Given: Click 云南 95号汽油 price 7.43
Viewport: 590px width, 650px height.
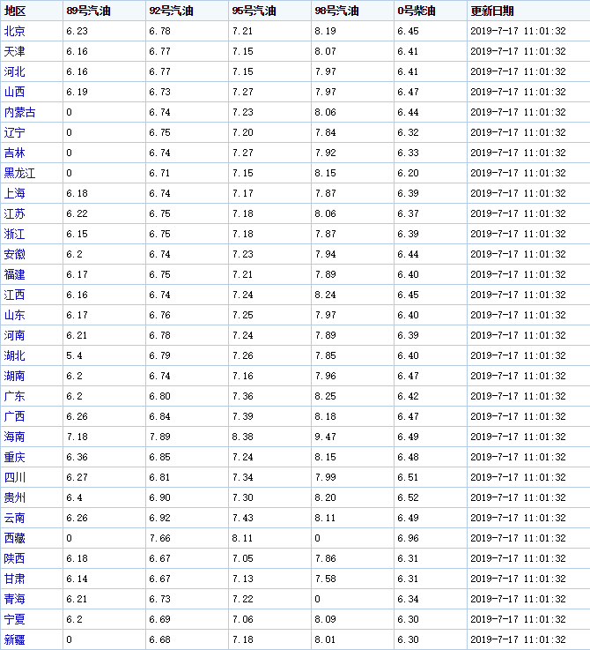Looking at the screenshot, I should (x=243, y=518).
